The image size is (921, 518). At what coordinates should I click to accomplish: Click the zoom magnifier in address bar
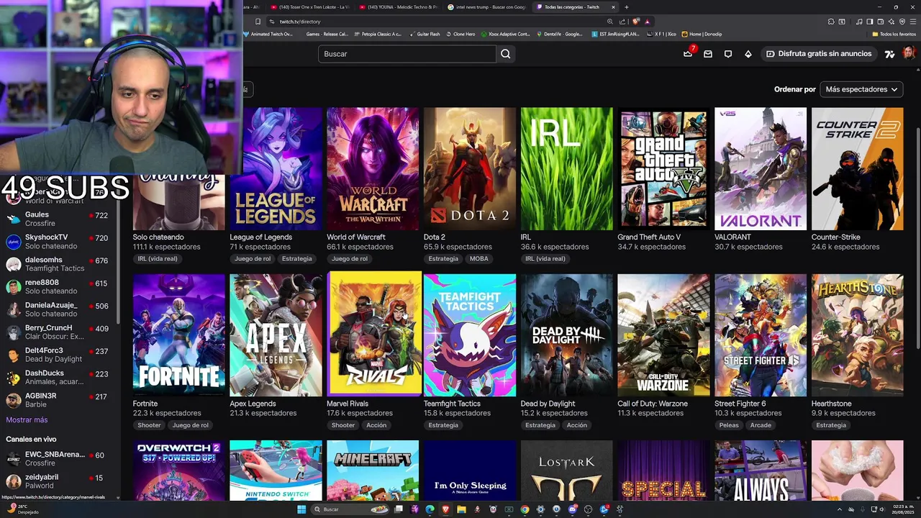click(x=610, y=22)
